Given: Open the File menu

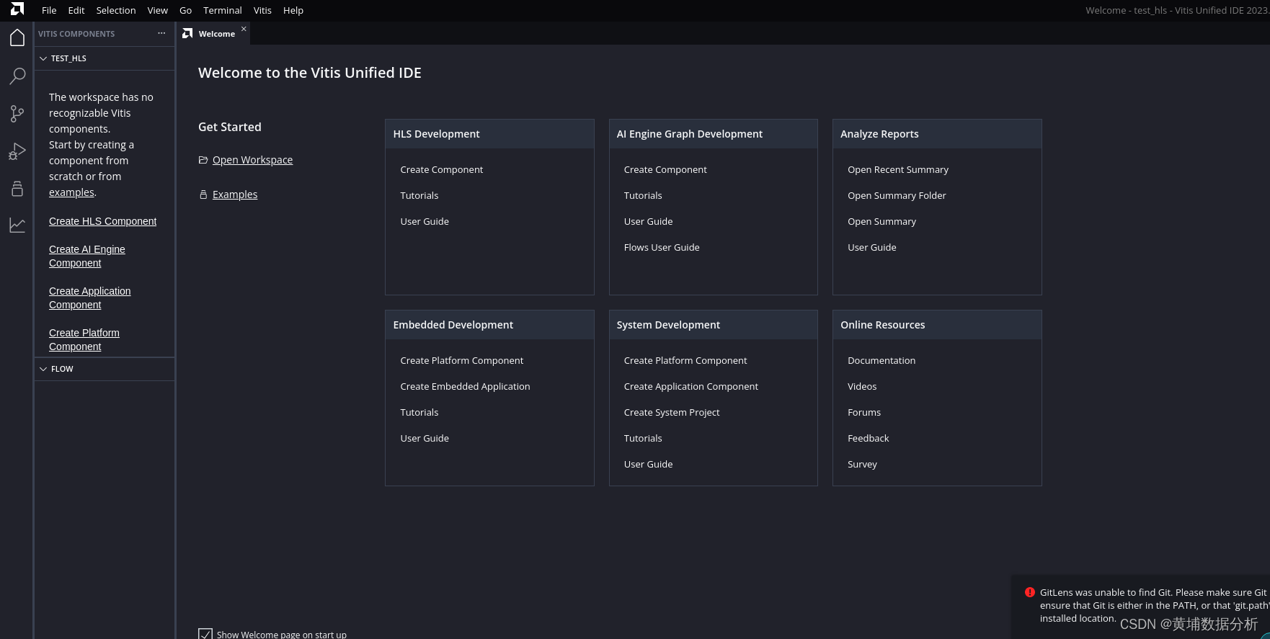Looking at the screenshot, I should 49,10.
